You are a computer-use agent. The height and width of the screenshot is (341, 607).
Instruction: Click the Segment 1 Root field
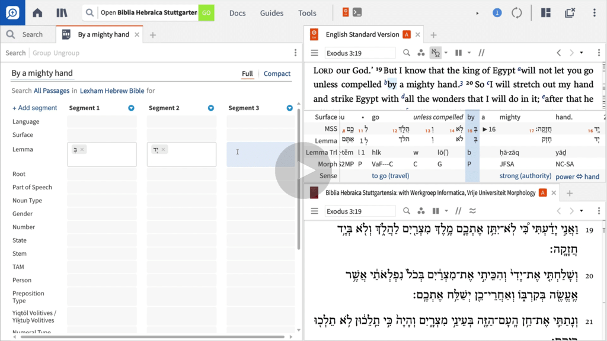point(102,174)
